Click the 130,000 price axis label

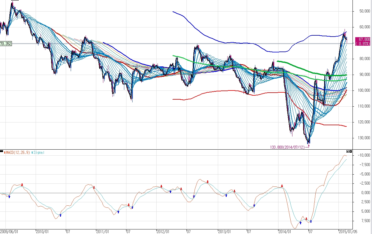(362, 138)
